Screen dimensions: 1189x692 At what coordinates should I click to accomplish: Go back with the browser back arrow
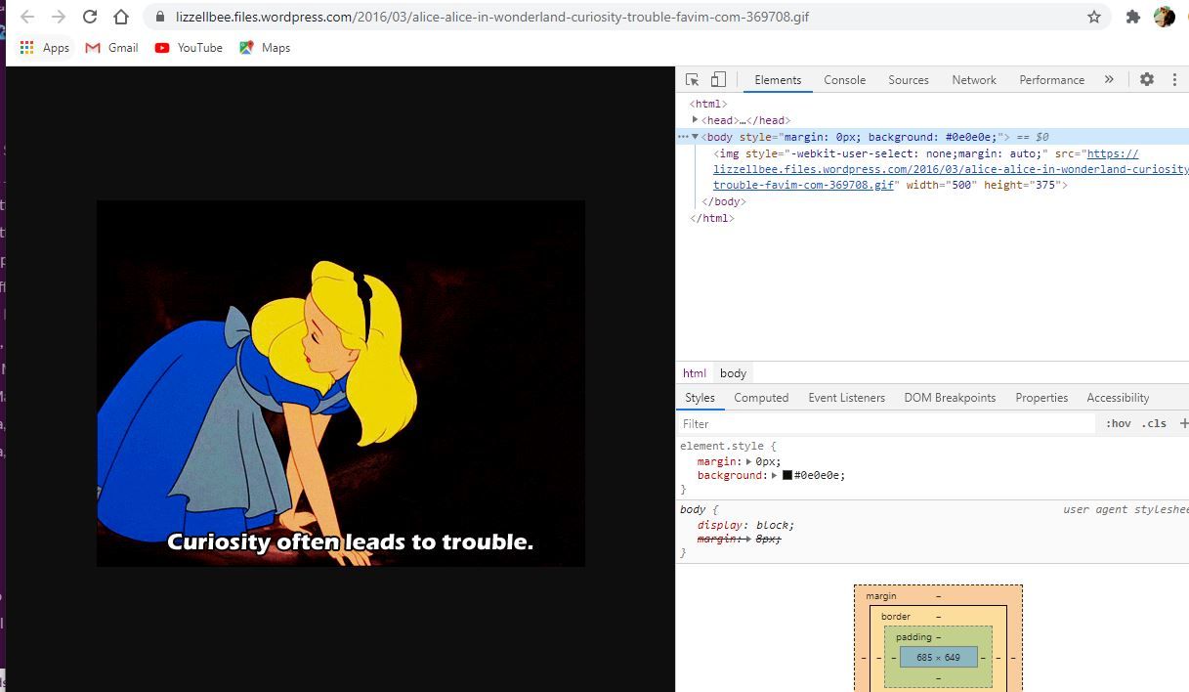[x=27, y=17]
